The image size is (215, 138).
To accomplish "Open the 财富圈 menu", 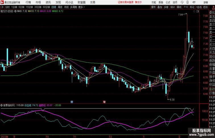I will click(81, 2).
